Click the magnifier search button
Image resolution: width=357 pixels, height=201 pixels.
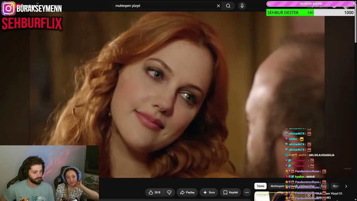(228, 6)
